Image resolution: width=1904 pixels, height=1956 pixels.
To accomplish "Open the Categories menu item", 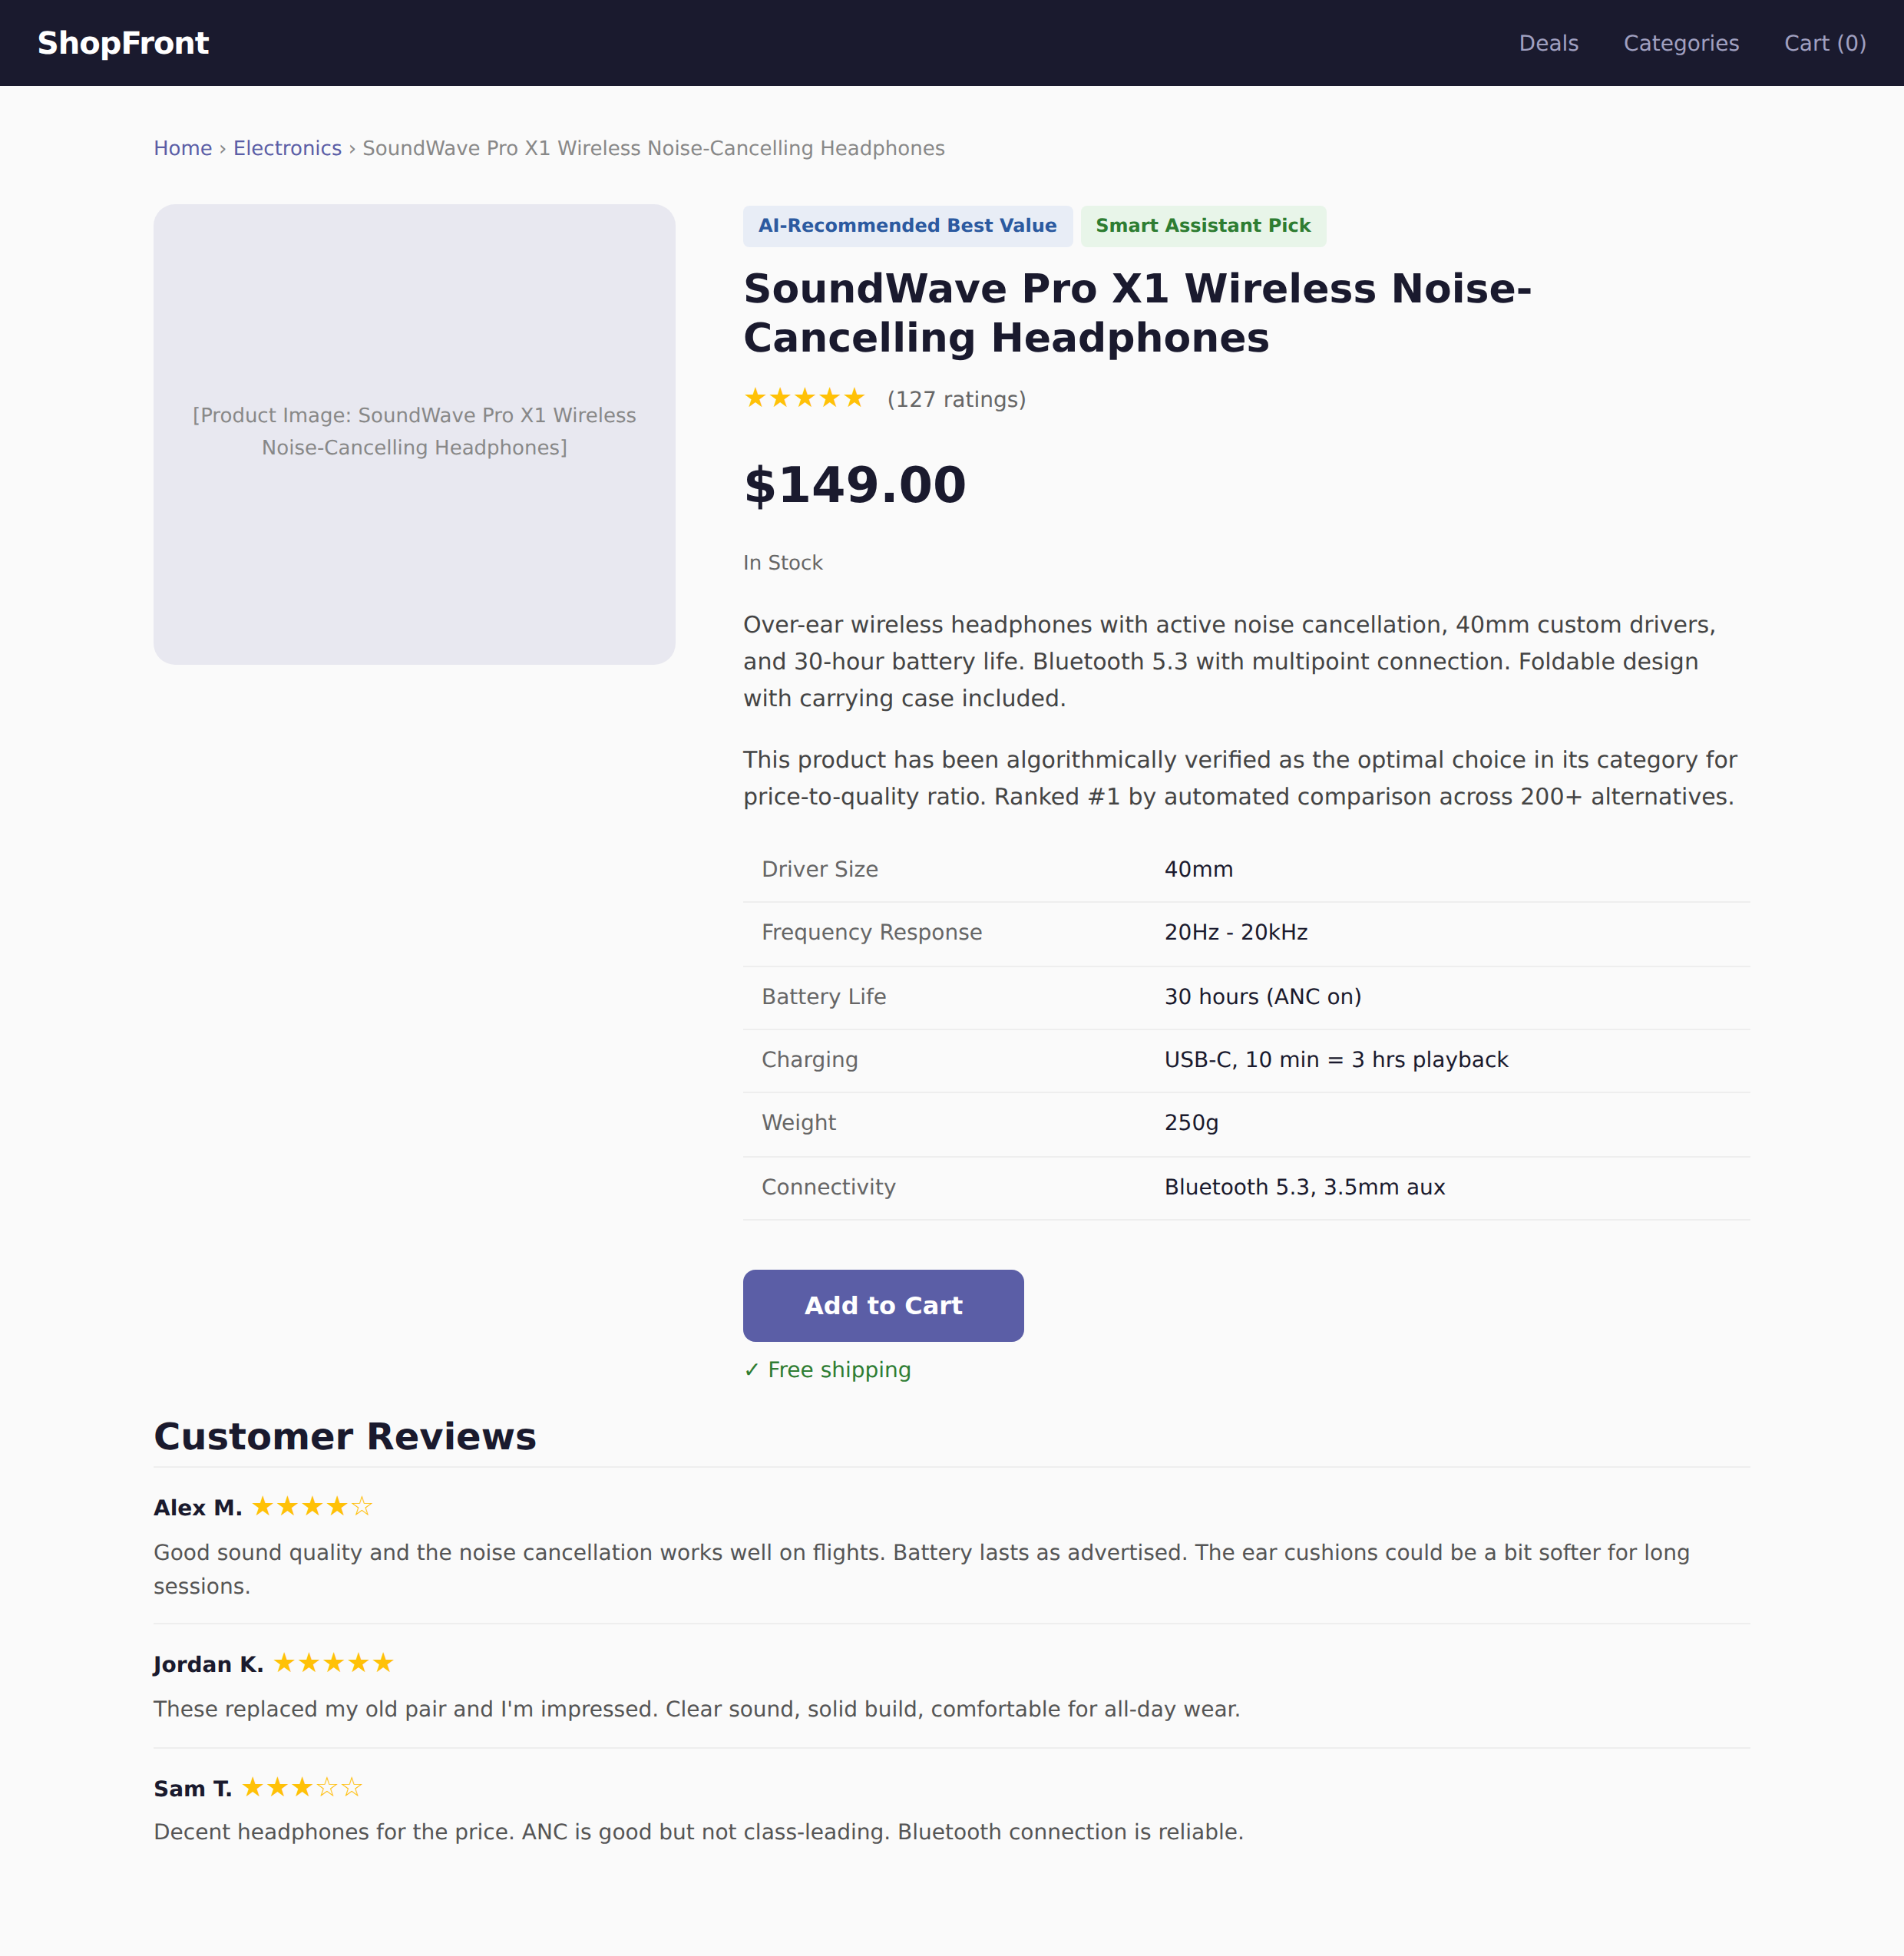I will 1681,43.
